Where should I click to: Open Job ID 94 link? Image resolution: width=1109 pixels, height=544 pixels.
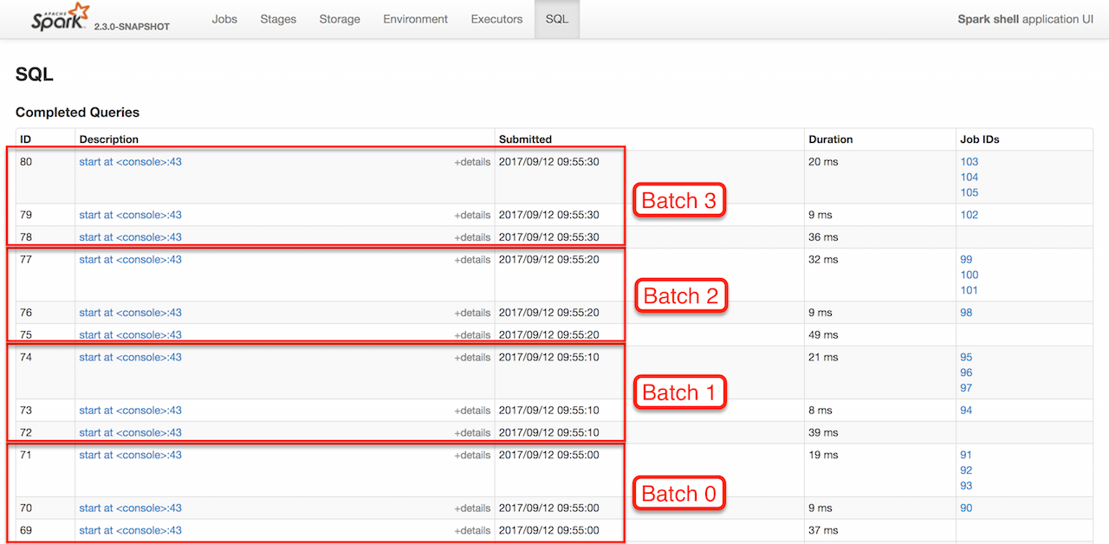[966, 411]
